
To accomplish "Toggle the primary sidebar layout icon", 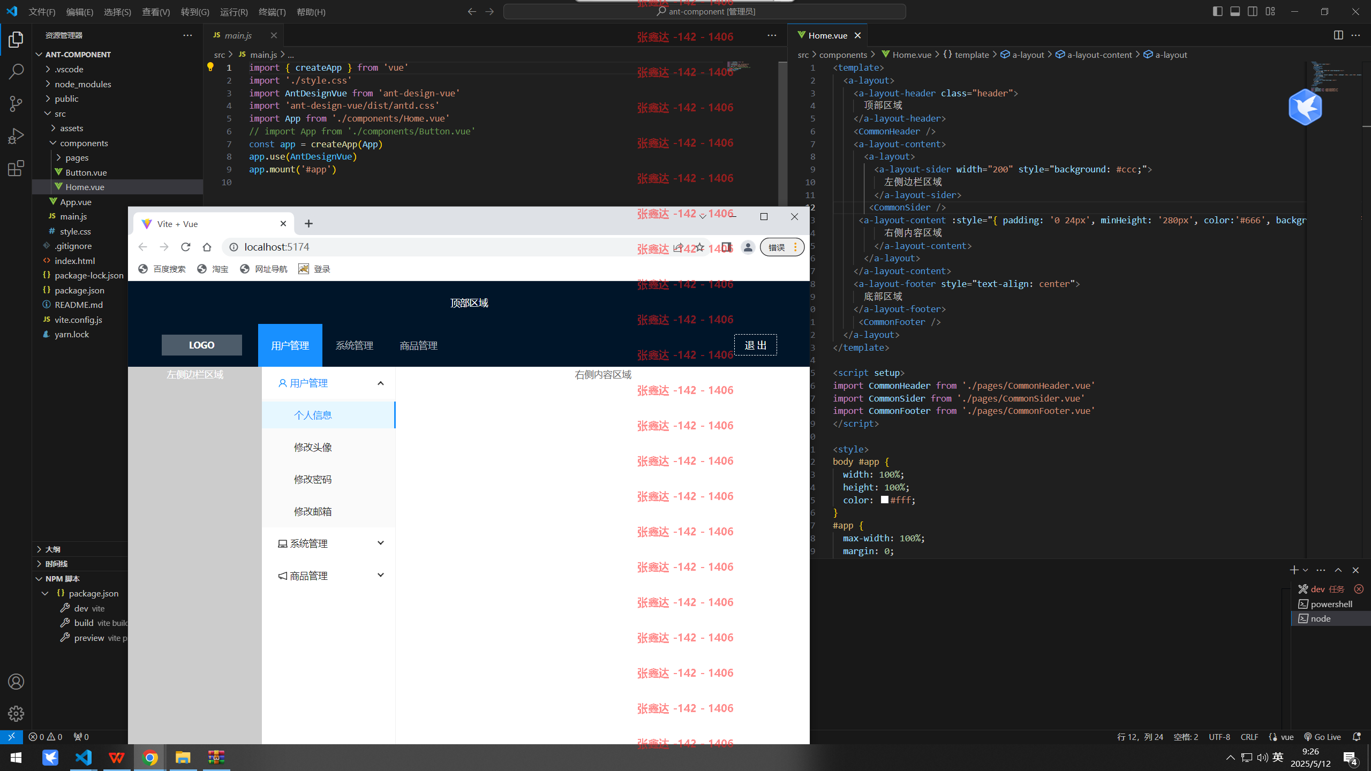I will (1218, 11).
